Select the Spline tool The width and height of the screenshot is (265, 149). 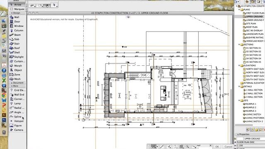[x=17, y=117]
